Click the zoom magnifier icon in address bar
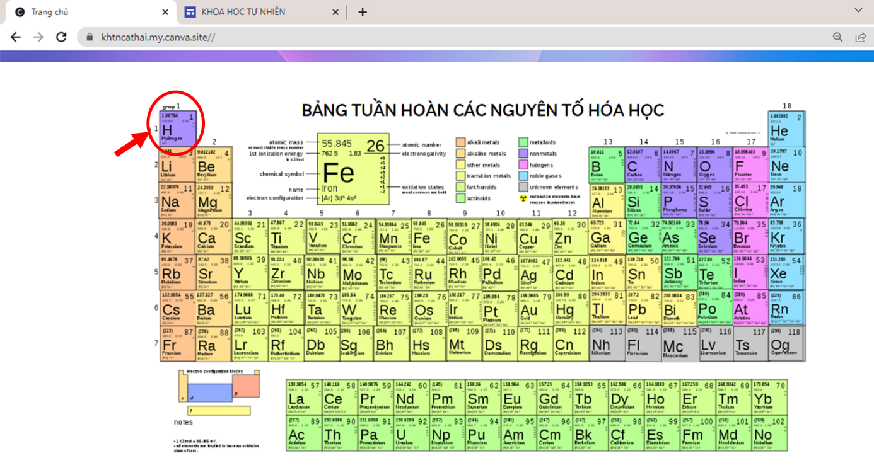This screenshot has width=874, height=475. click(837, 37)
